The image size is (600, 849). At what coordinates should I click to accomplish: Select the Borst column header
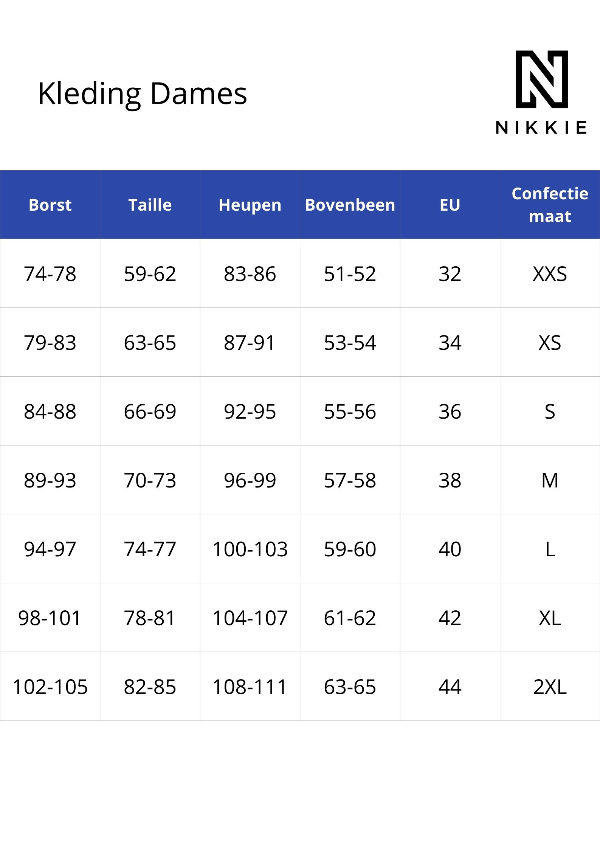click(50, 205)
